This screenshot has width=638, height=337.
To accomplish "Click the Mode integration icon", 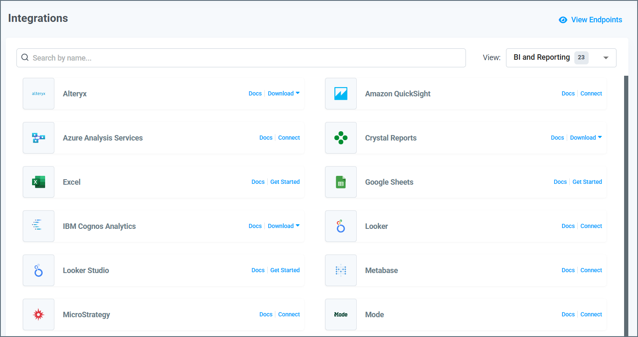I will pyautogui.click(x=341, y=314).
